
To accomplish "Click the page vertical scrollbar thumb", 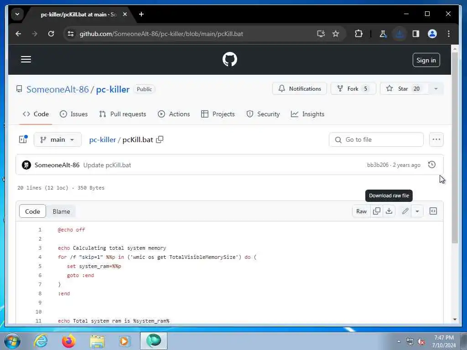I will point(455,147).
